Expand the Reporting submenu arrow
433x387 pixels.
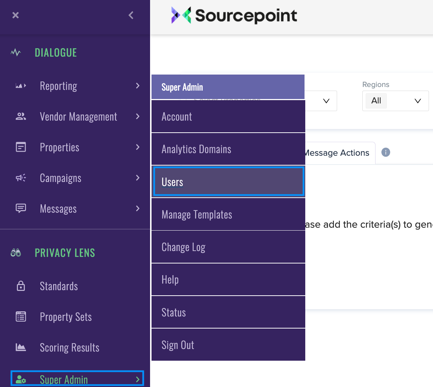coord(138,86)
